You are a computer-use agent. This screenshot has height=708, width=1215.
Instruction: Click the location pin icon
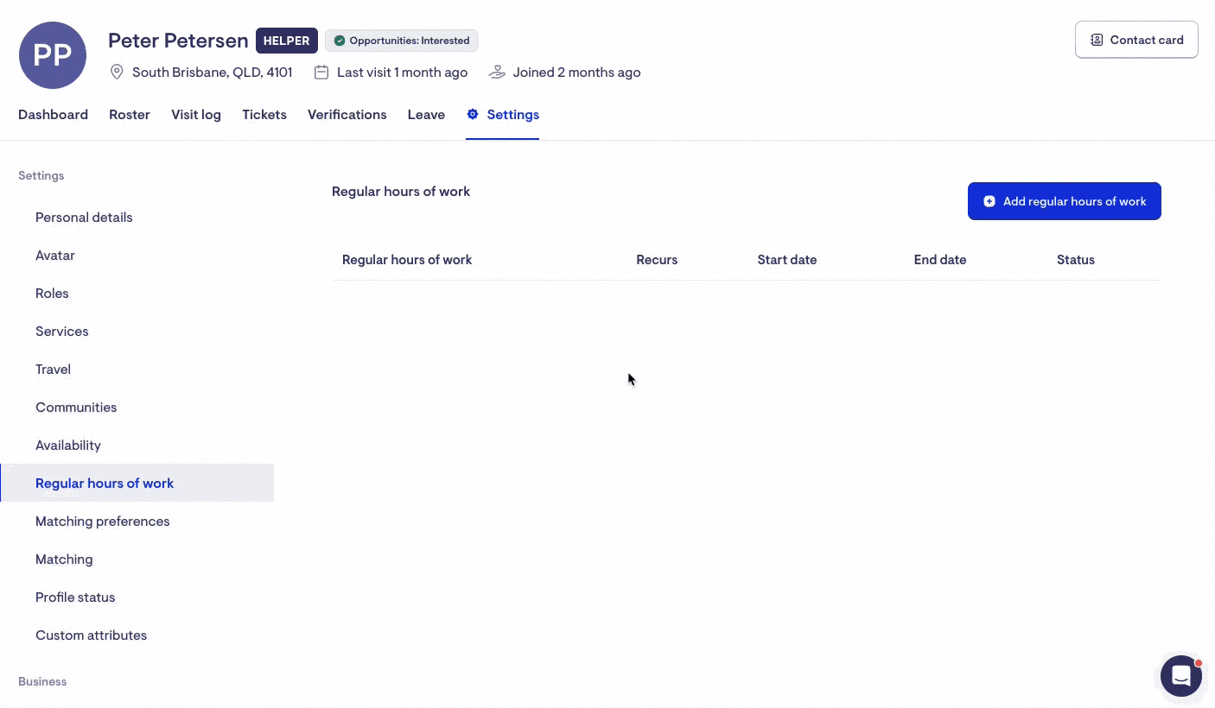(x=117, y=73)
